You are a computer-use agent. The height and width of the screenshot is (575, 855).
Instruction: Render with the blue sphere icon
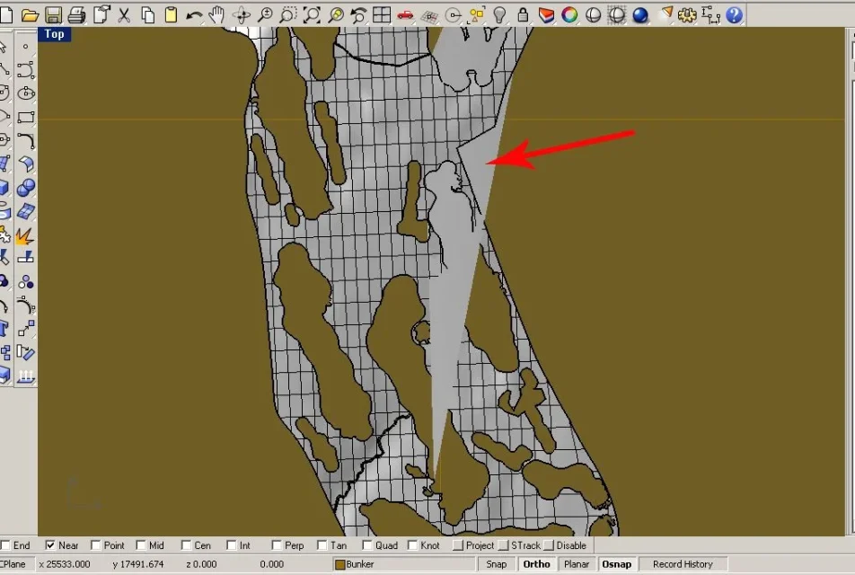click(640, 14)
